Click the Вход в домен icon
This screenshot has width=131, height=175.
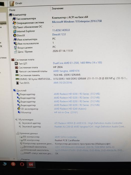pos(15,48)
